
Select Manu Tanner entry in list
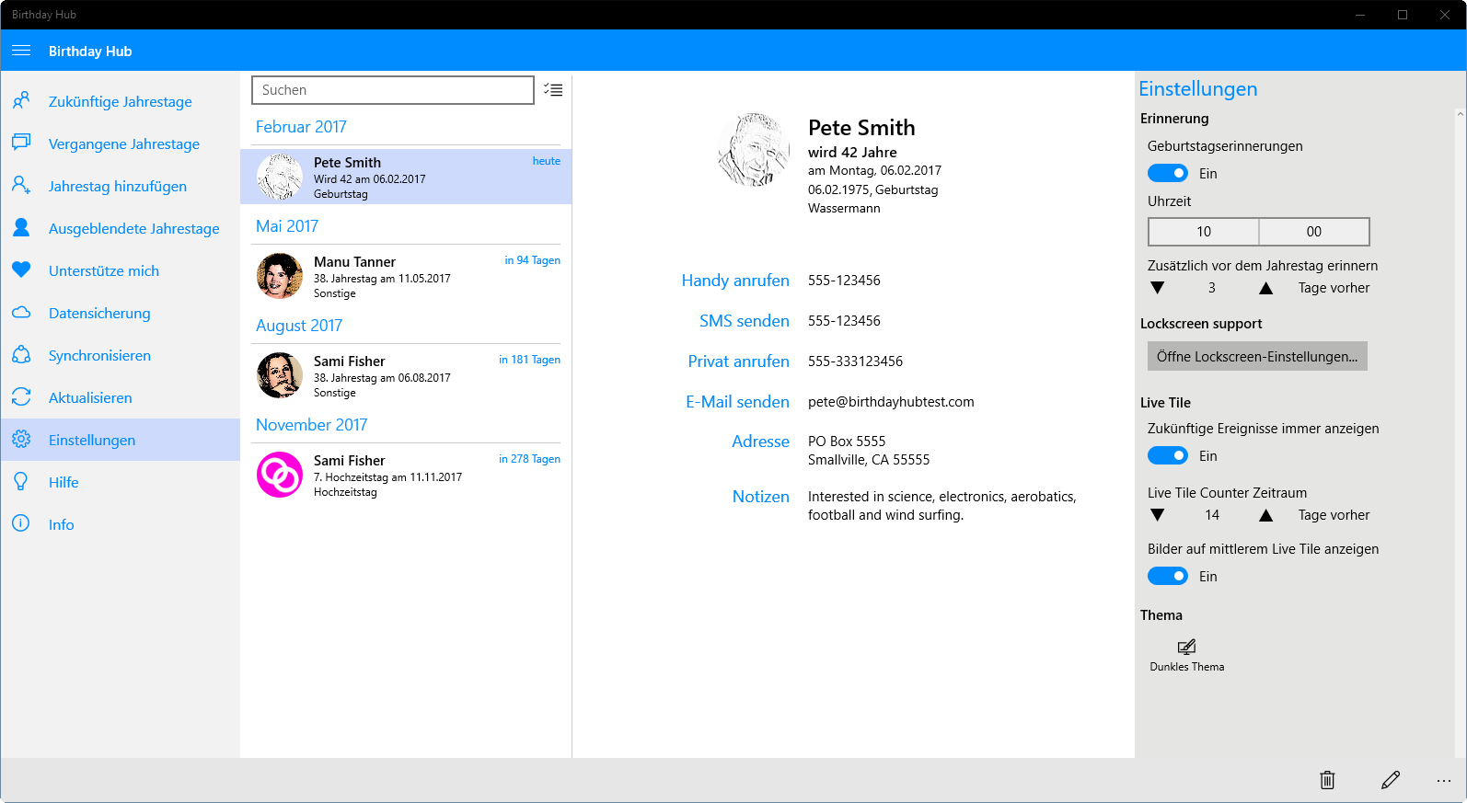[406, 276]
